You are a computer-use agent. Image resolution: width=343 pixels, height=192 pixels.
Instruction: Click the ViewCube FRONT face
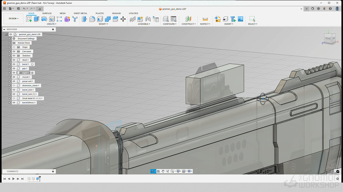point(328,39)
